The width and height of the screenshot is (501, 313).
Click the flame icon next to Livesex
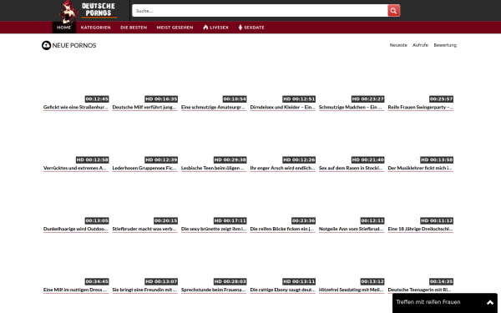coord(205,28)
